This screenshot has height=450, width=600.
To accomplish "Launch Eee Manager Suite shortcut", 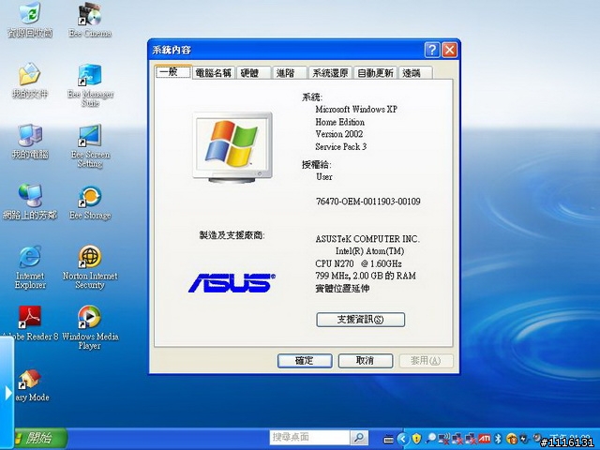I will (90, 85).
